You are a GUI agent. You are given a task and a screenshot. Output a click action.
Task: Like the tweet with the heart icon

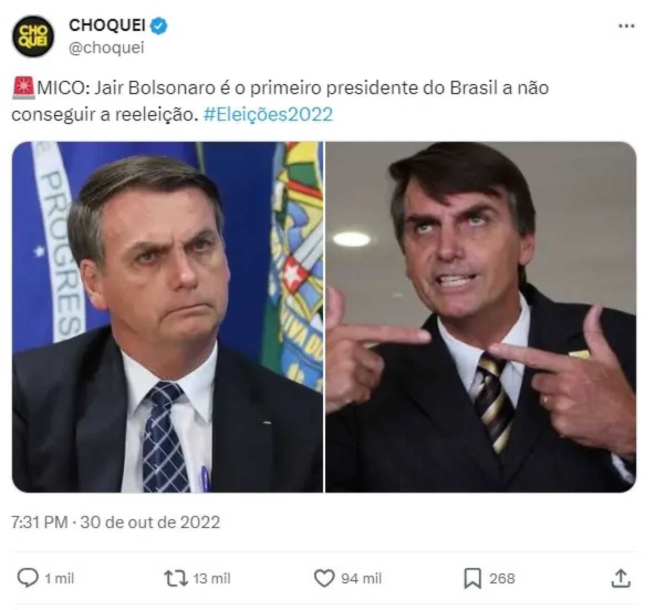[324, 579]
